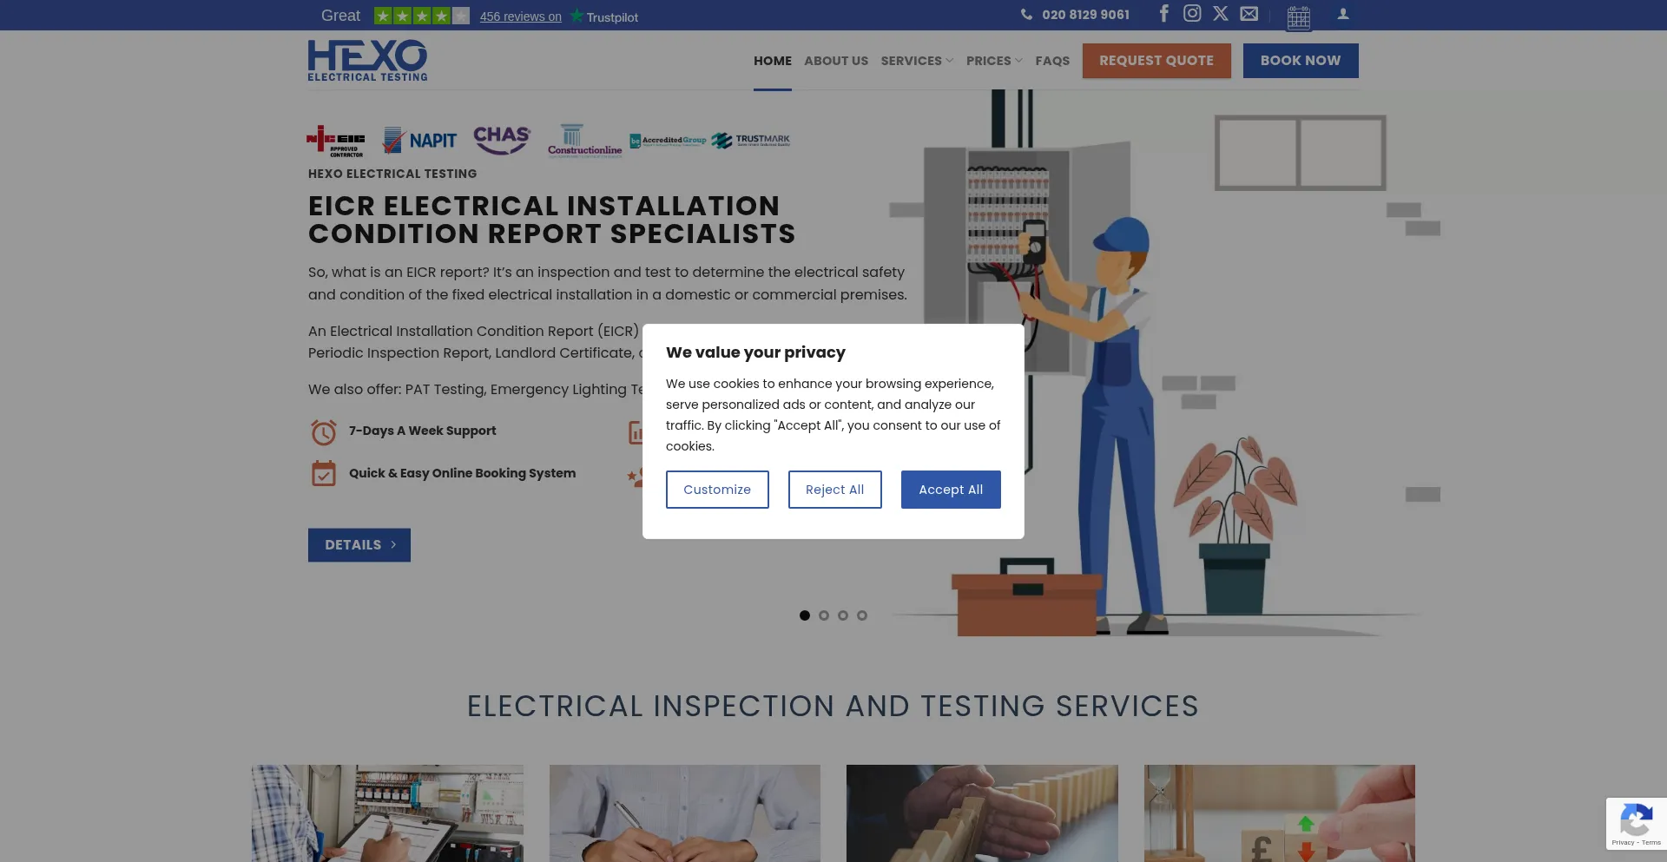Open the Instagram icon link
1667x862 pixels.
[1192, 13]
